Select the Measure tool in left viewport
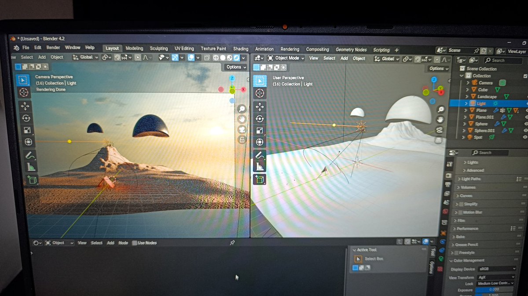Image resolution: width=528 pixels, height=296 pixels. click(x=31, y=167)
